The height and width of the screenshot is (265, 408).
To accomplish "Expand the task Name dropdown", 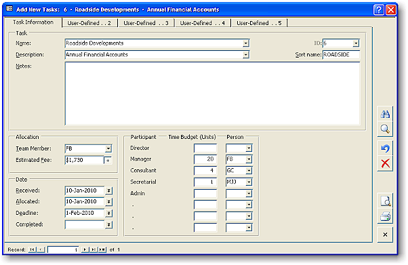I will coord(245,43).
